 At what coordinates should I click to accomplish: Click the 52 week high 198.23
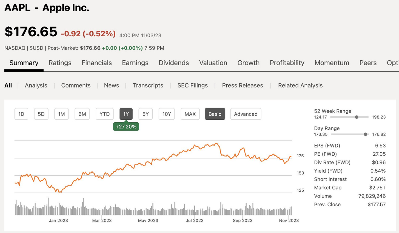[379, 117]
